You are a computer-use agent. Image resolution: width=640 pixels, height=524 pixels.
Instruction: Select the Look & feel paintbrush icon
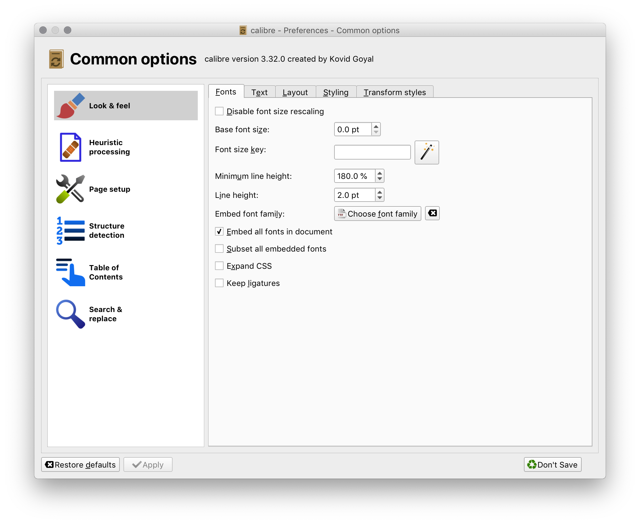(x=71, y=106)
